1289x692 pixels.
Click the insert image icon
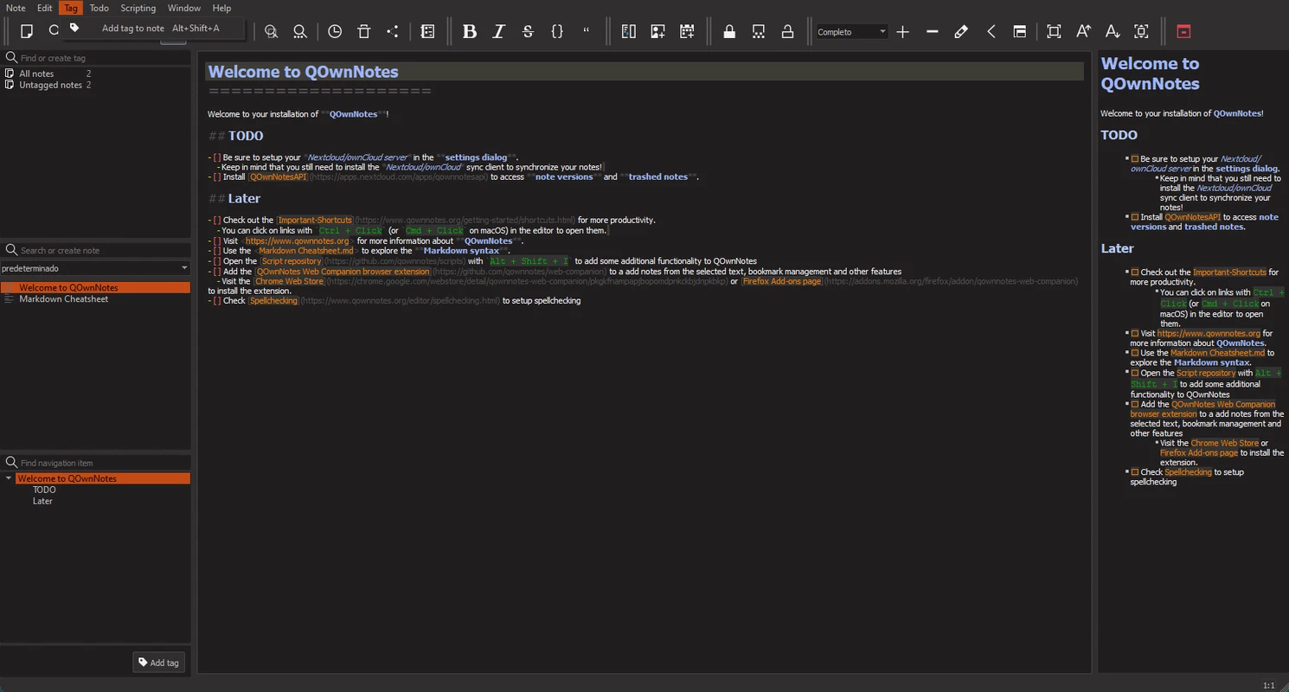pos(657,31)
